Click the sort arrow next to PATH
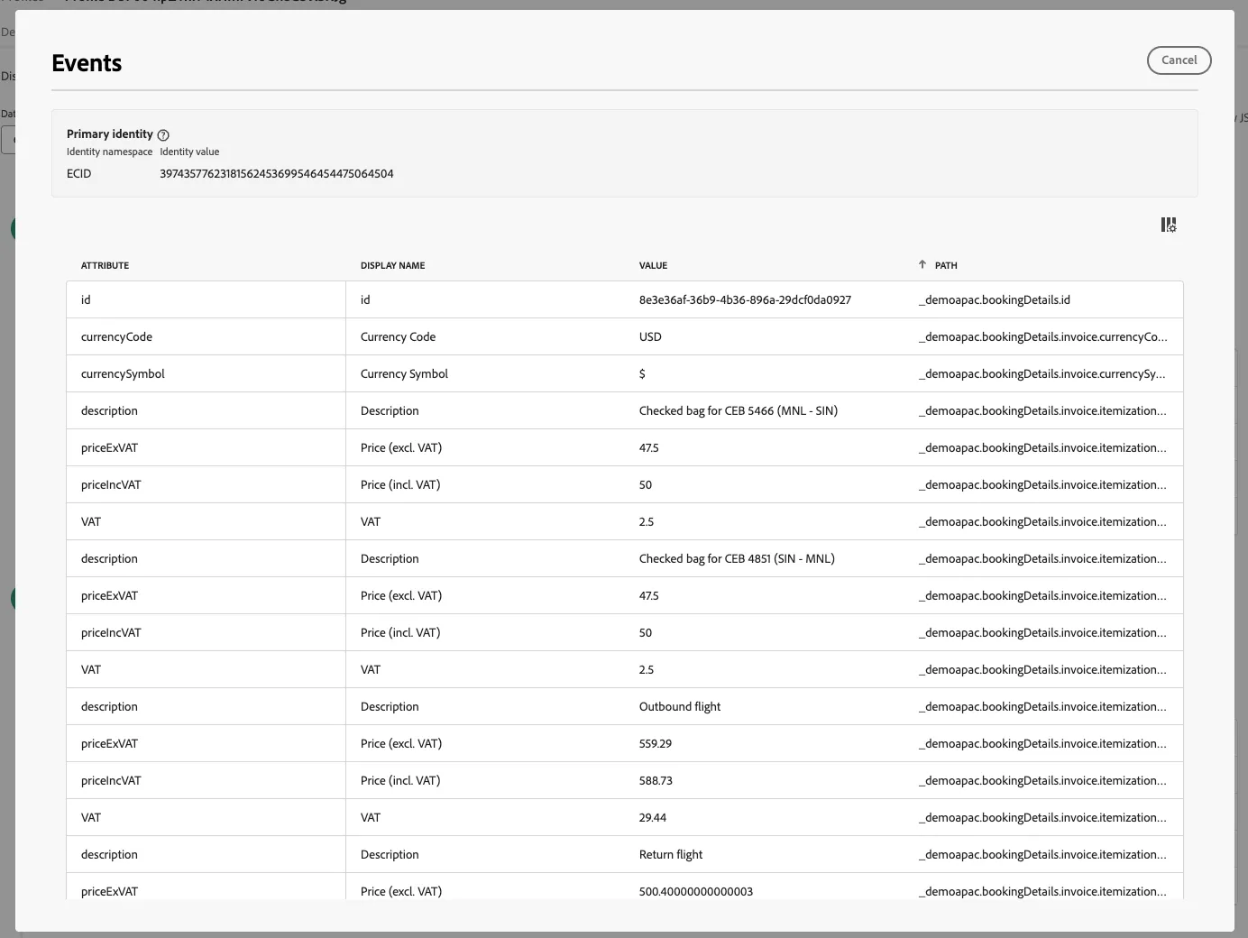The width and height of the screenshot is (1248, 938). click(x=922, y=265)
